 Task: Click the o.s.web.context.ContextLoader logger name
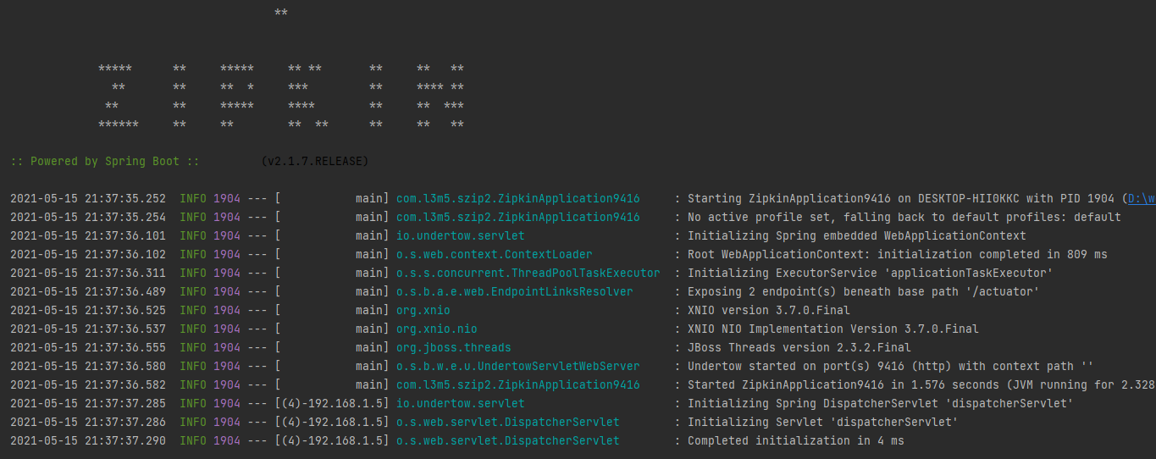click(494, 255)
